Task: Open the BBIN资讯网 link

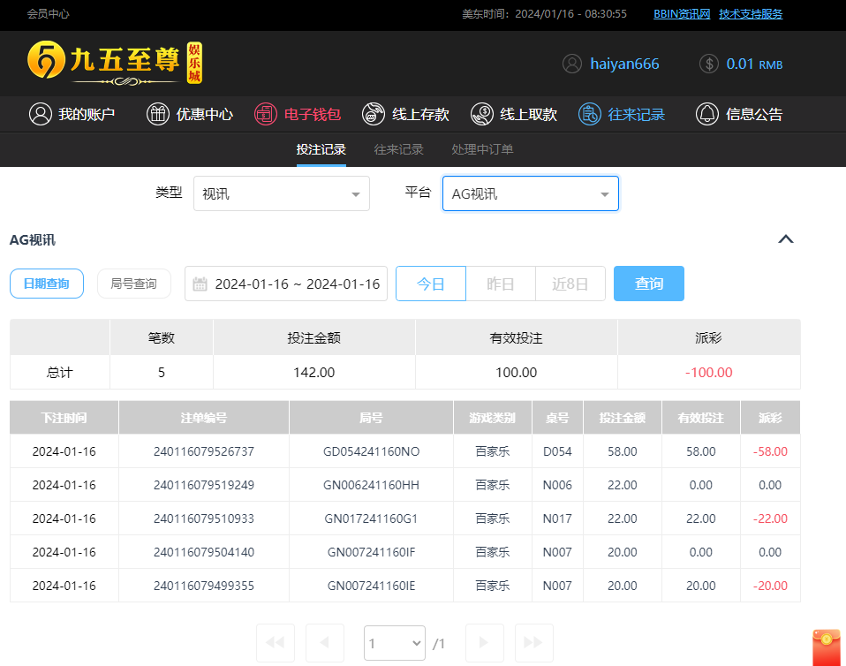Action: [x=682, y=14]
